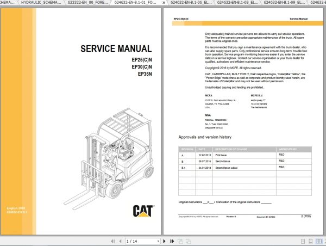Click the forklift illustration on the cover

click(x=109, y=159)
